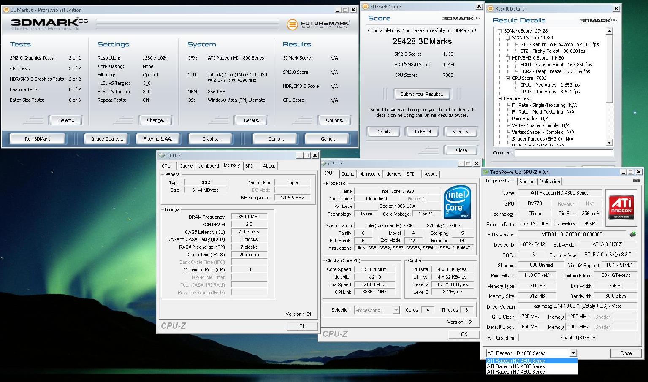Switch to Sensors tab in GPU-Z
This screenshot has width=648, height=382.
[x=527, y=182]
